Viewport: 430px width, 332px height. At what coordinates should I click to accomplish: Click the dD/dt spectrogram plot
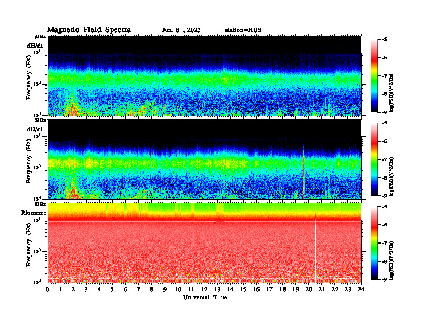click(x=204, y=159)
